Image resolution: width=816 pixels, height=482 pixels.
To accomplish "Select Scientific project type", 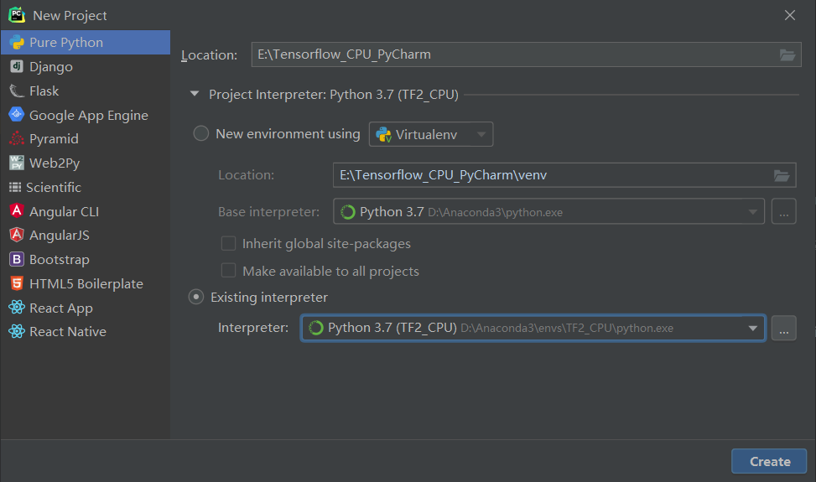I will point(45,187).
